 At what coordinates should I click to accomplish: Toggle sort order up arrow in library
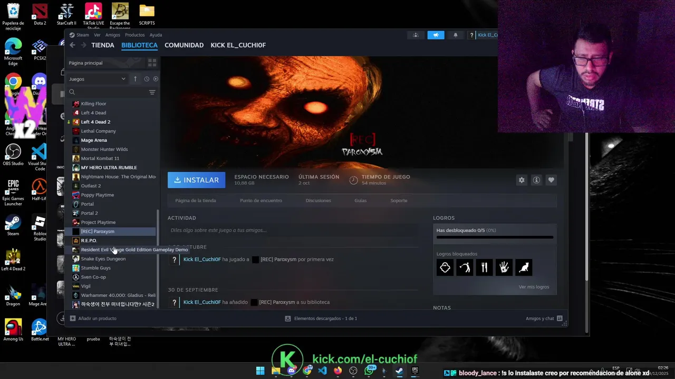(135, 79)
